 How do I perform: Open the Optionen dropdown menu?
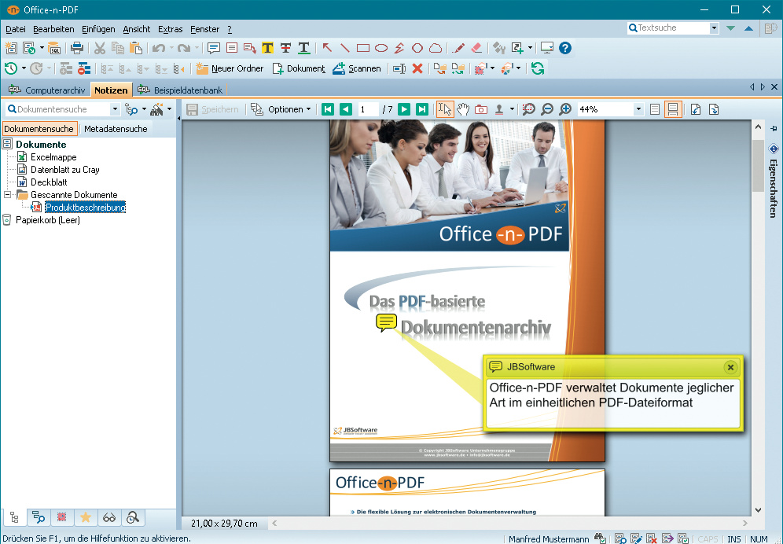click(x=281, y=109)
